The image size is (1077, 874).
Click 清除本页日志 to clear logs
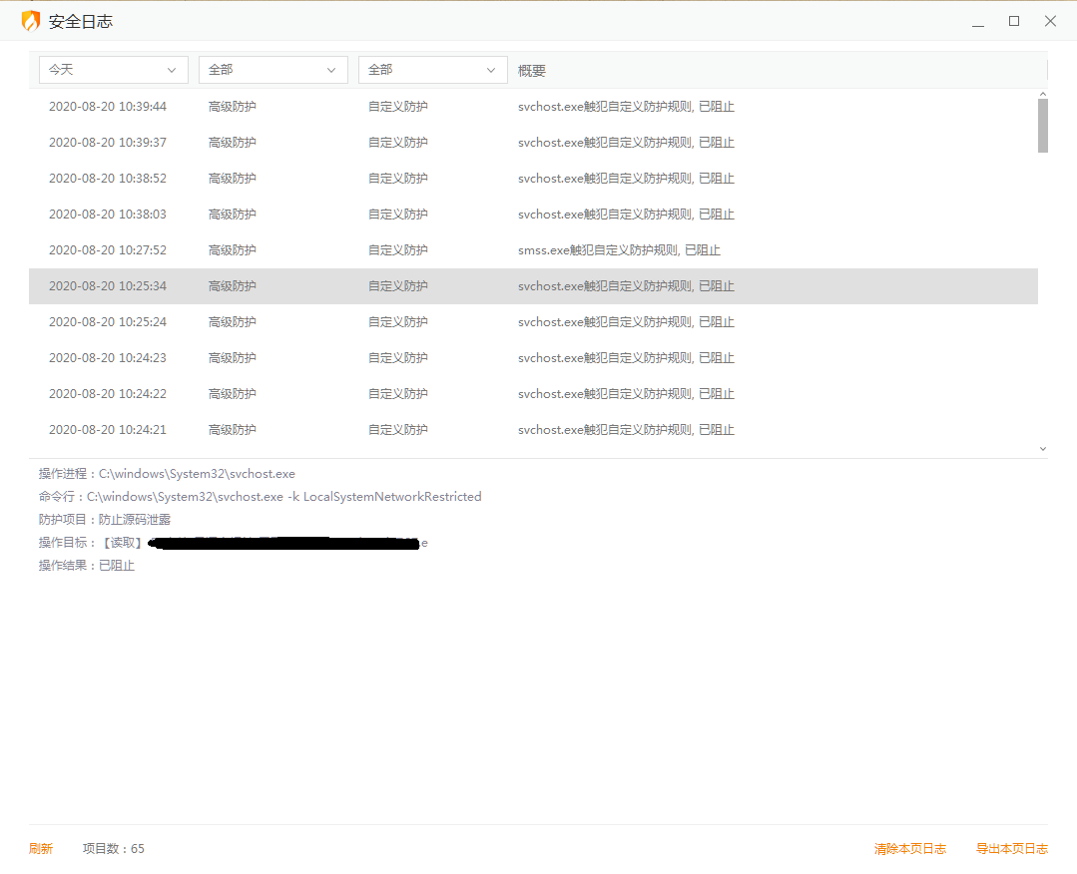(x=909, y=849)
